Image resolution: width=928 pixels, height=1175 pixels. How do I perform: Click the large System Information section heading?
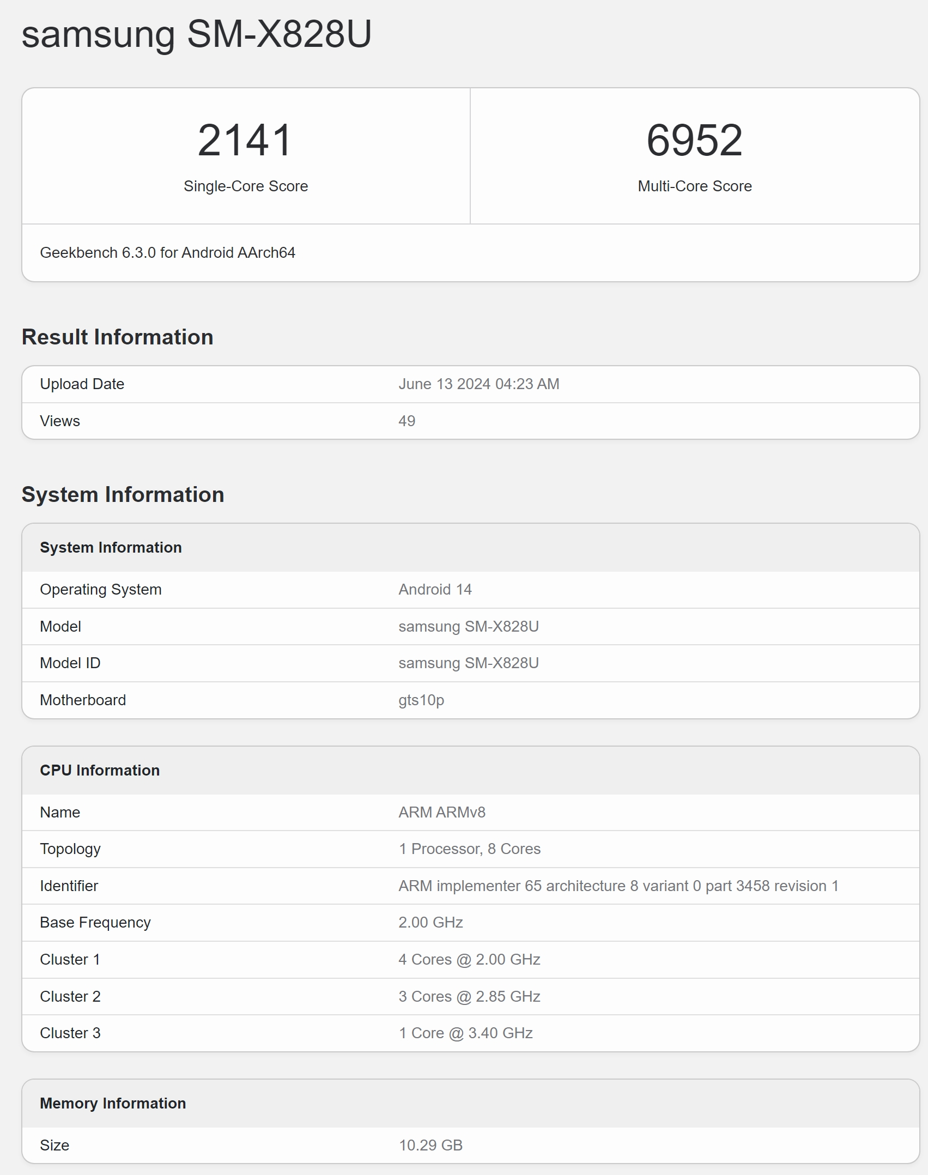[x=123, y=495]
